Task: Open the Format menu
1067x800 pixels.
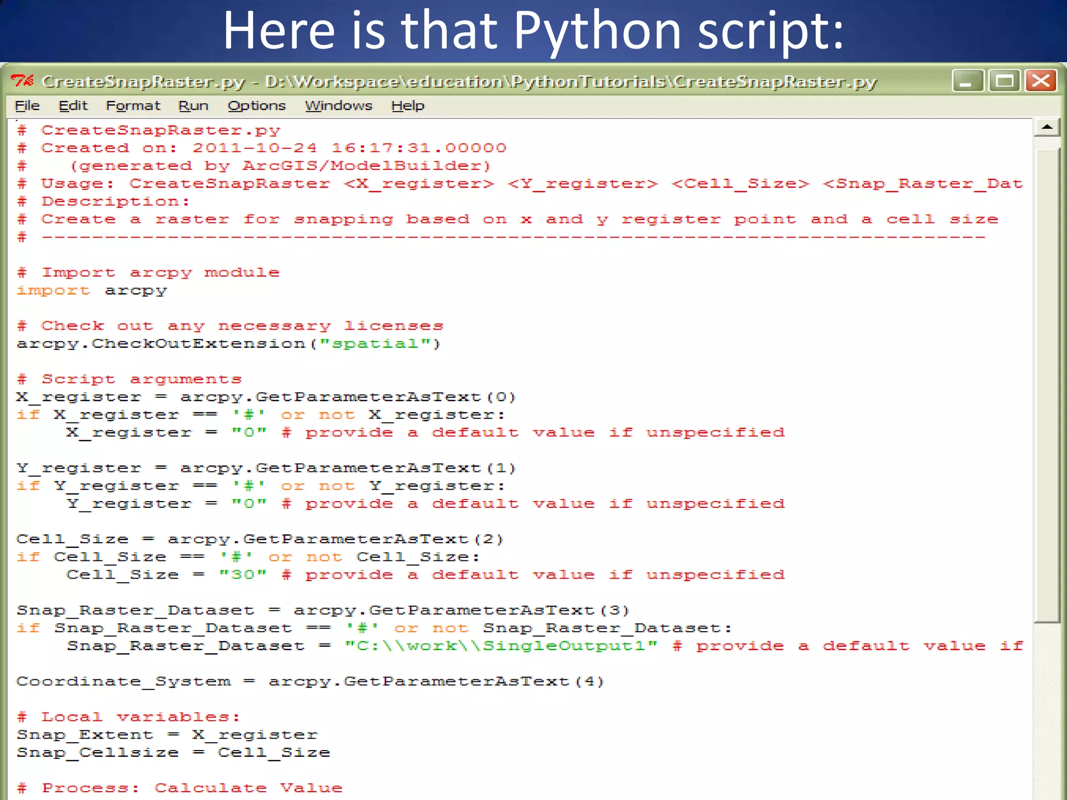Action: [x=133, y=106]
